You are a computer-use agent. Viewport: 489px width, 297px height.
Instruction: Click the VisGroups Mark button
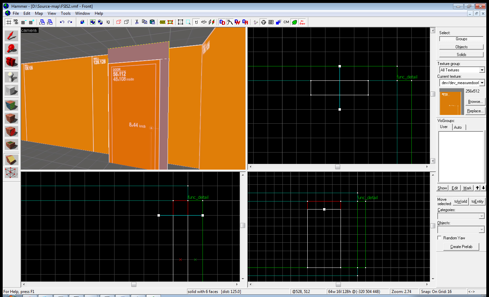click(x=467, y=188)
